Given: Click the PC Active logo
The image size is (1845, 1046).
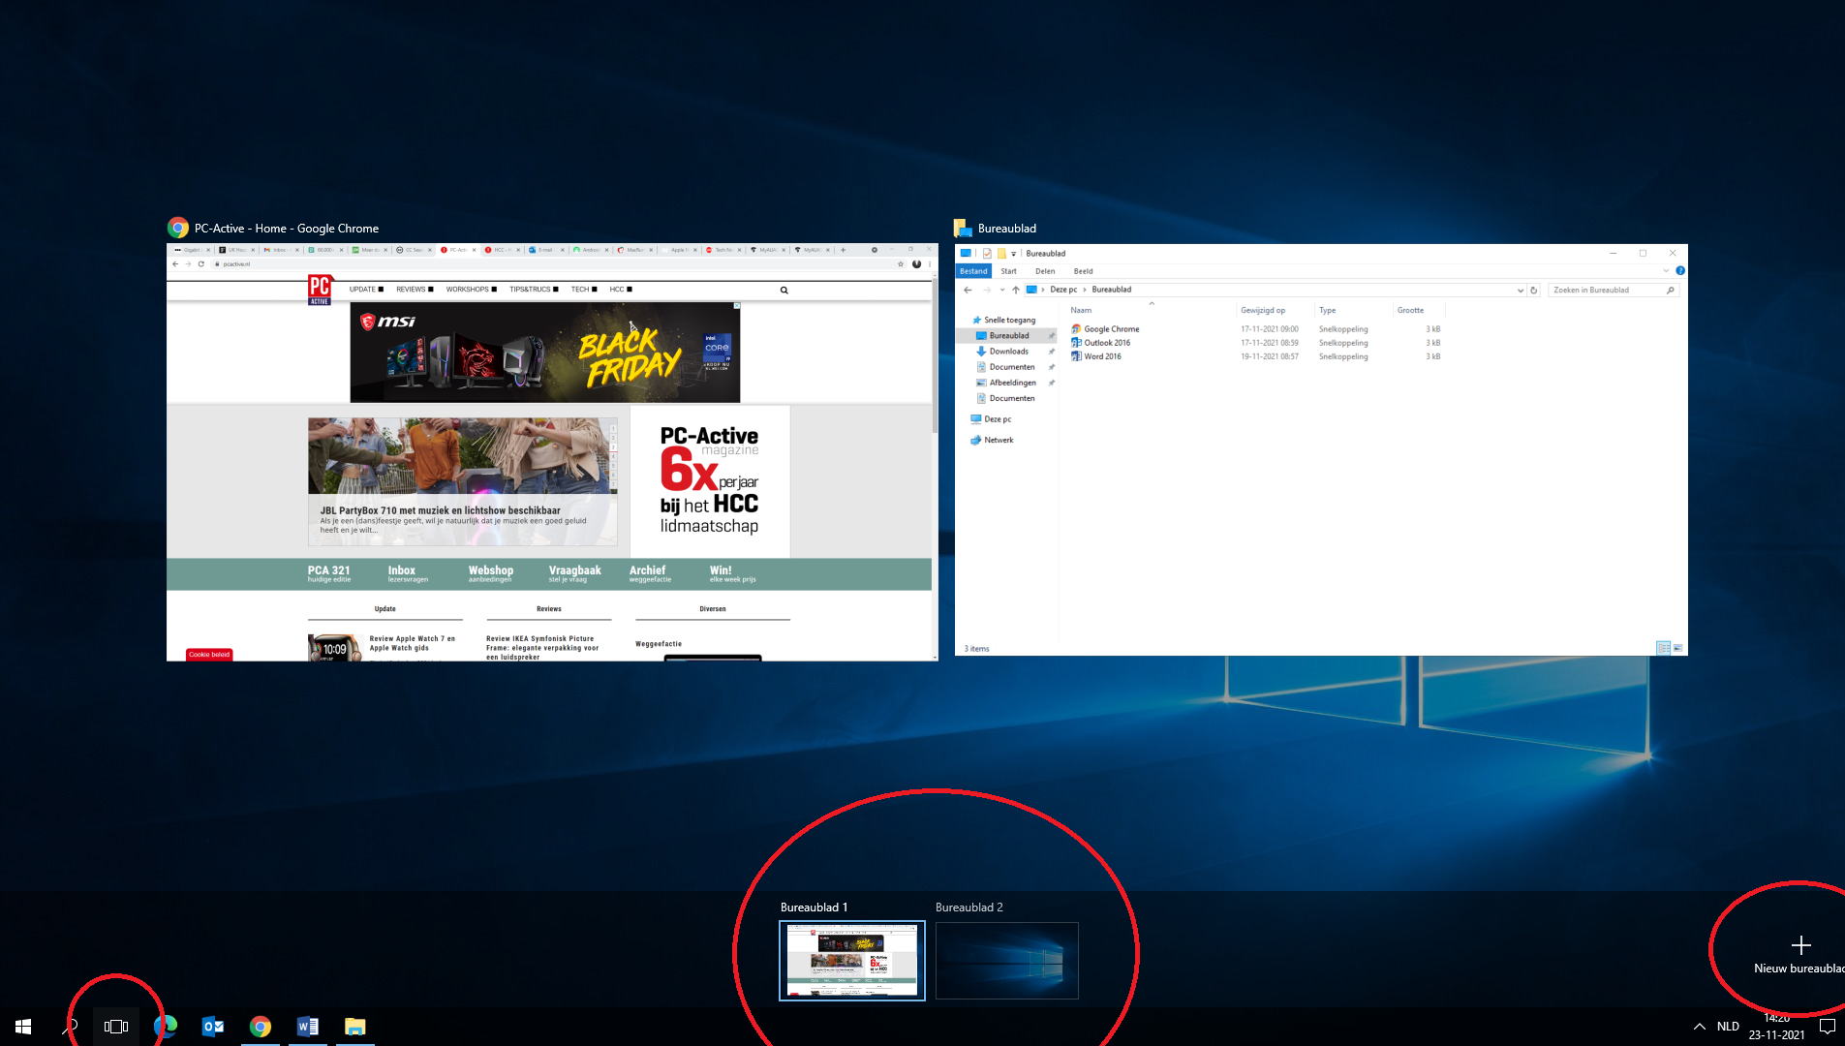Looking at the screenshot, I should (x=319, y=290).
